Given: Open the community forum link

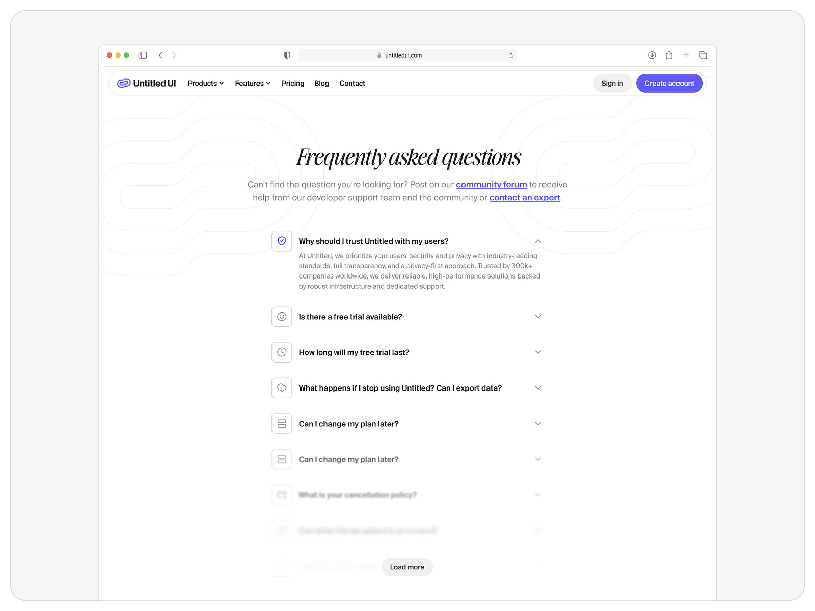Looking at the screenshot, I should pos(491,184).
